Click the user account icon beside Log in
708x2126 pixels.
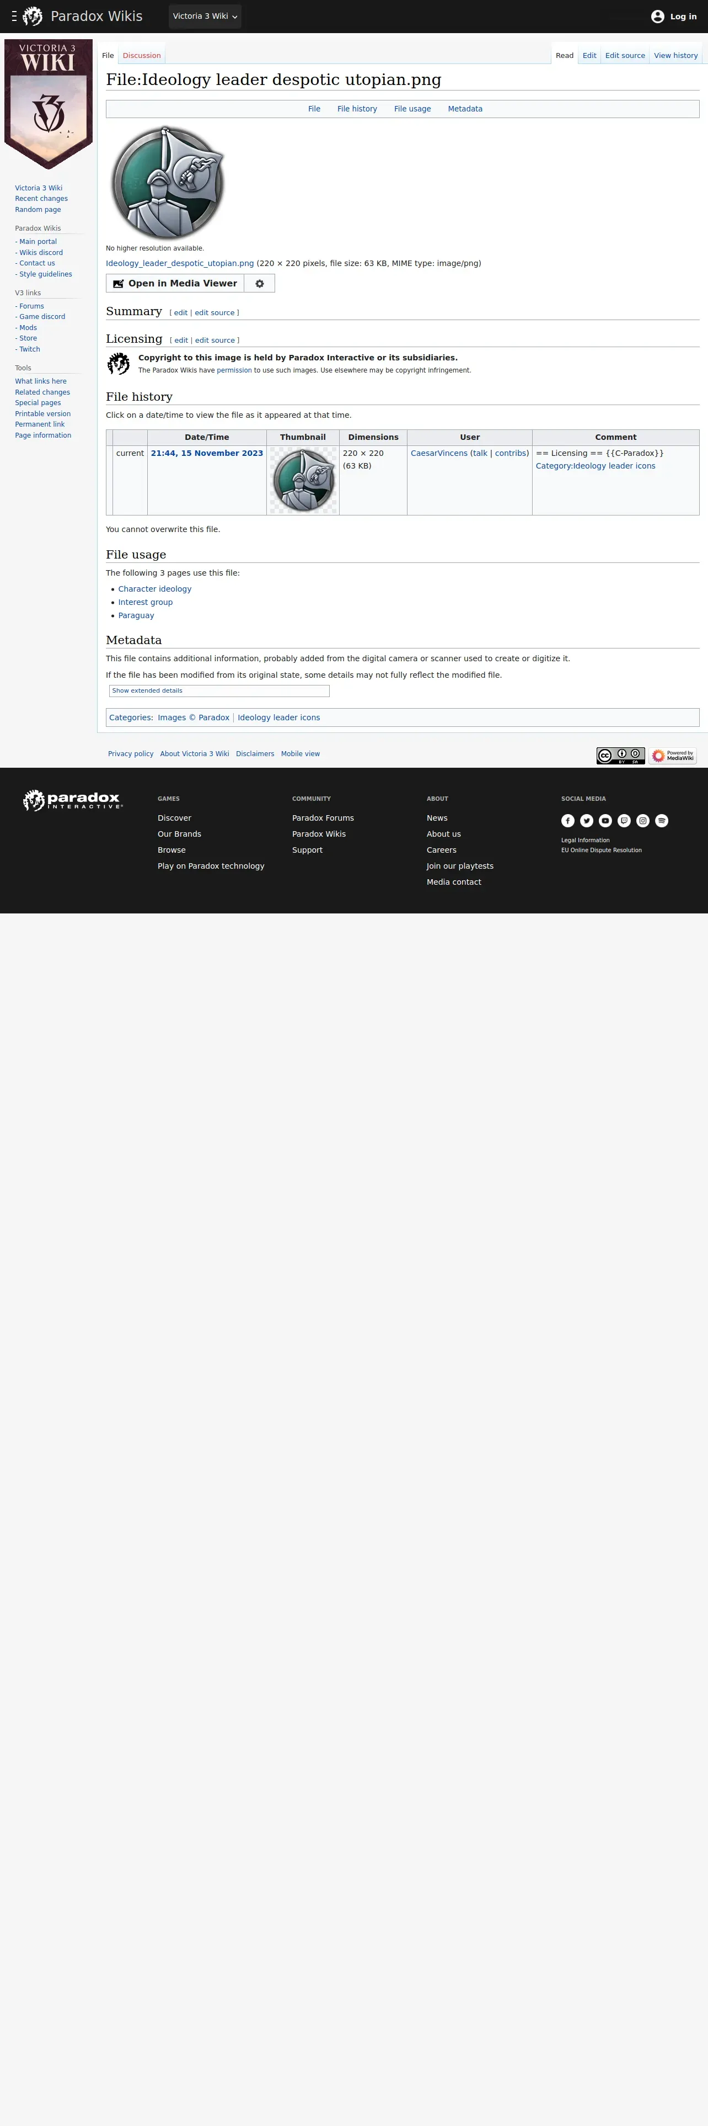point(658,17)
